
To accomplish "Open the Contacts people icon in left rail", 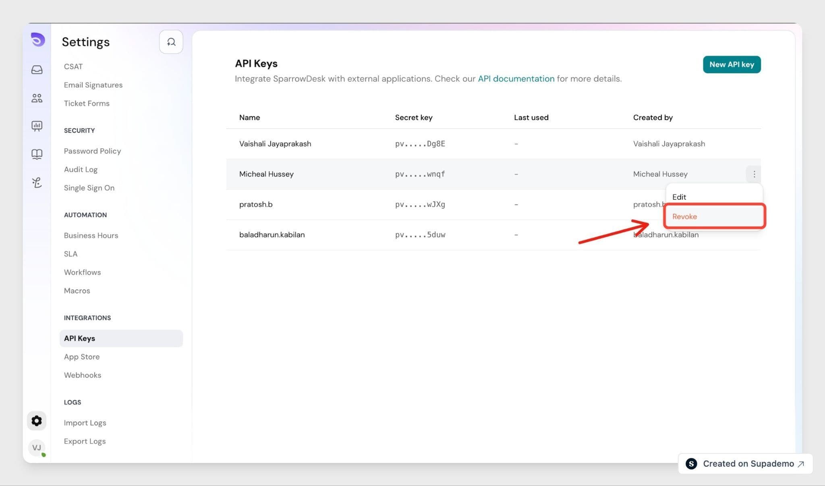I will [37, 98].
